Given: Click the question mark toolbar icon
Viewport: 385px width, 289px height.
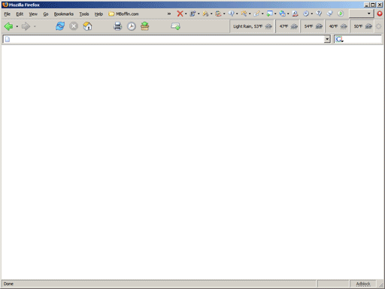Looking at the screenshot, I should tap(319, 14).
